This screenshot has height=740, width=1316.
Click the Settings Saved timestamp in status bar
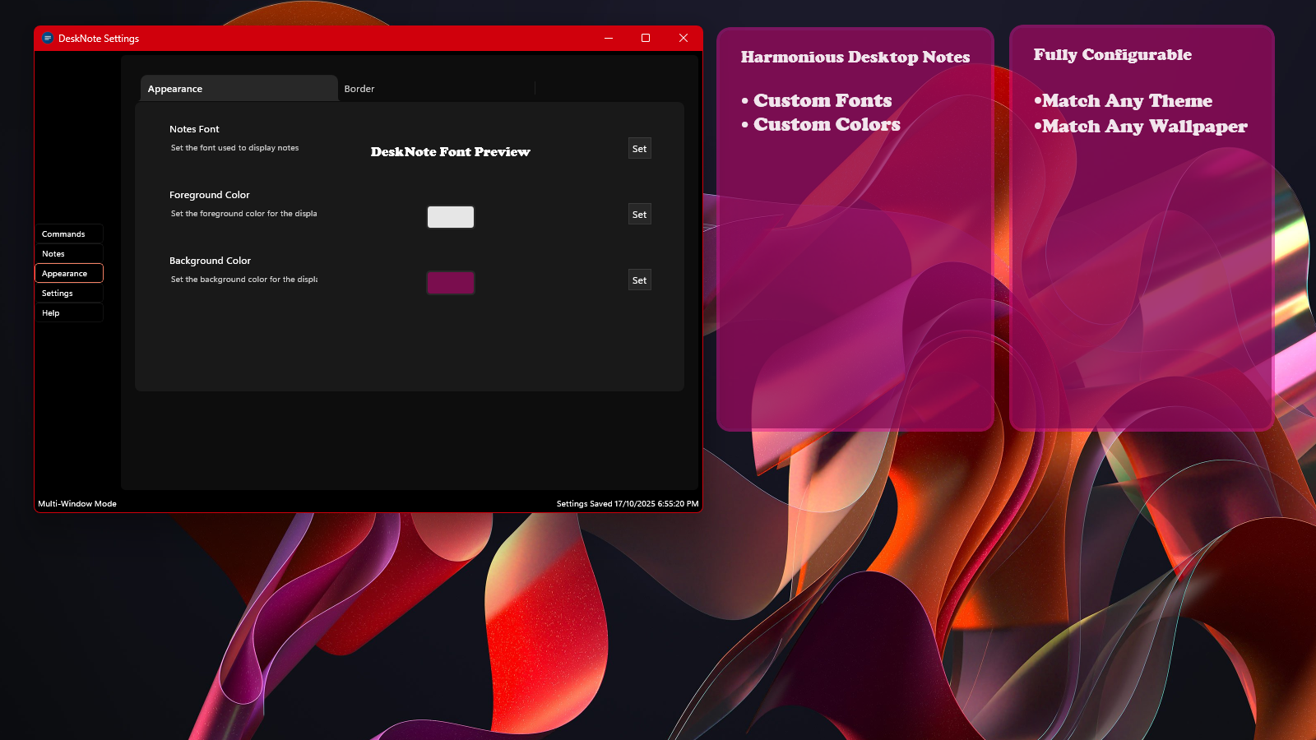627,503
